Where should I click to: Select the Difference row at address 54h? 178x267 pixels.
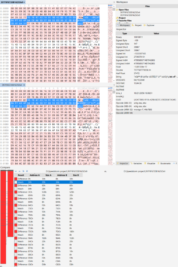click(x=48, y=185)
